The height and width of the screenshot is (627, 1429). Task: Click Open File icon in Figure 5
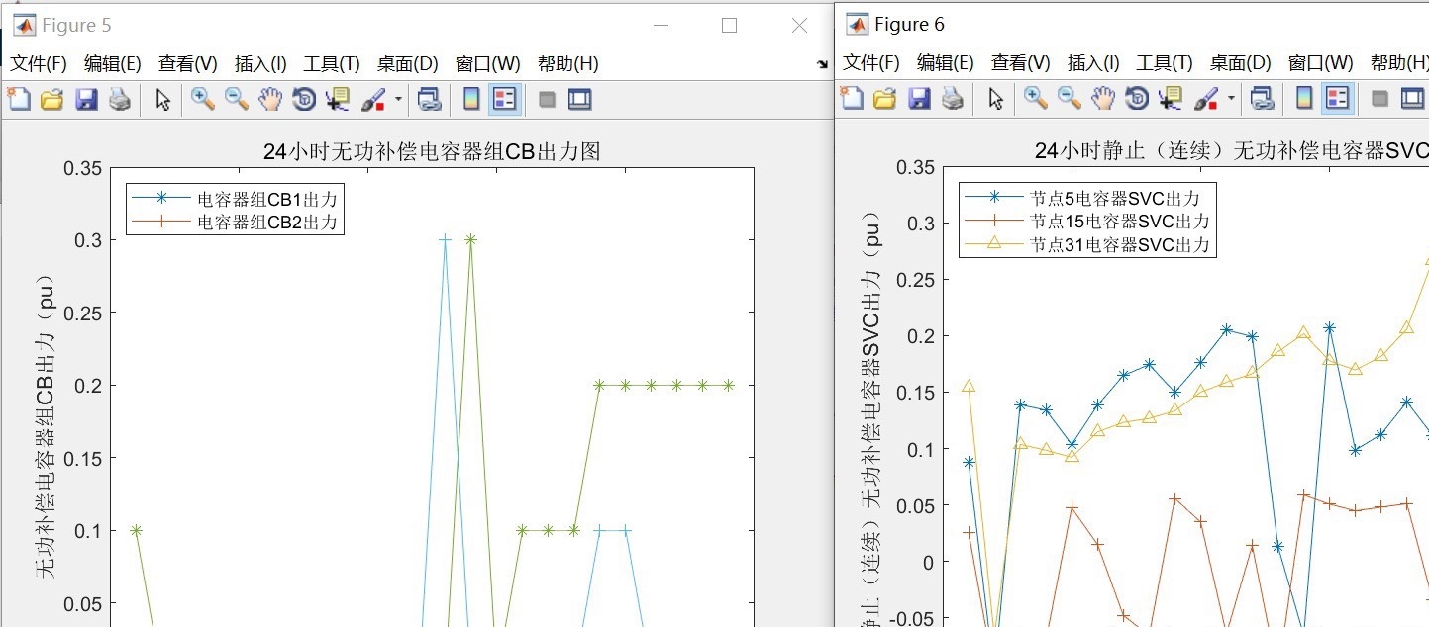(x=51, y=99)
